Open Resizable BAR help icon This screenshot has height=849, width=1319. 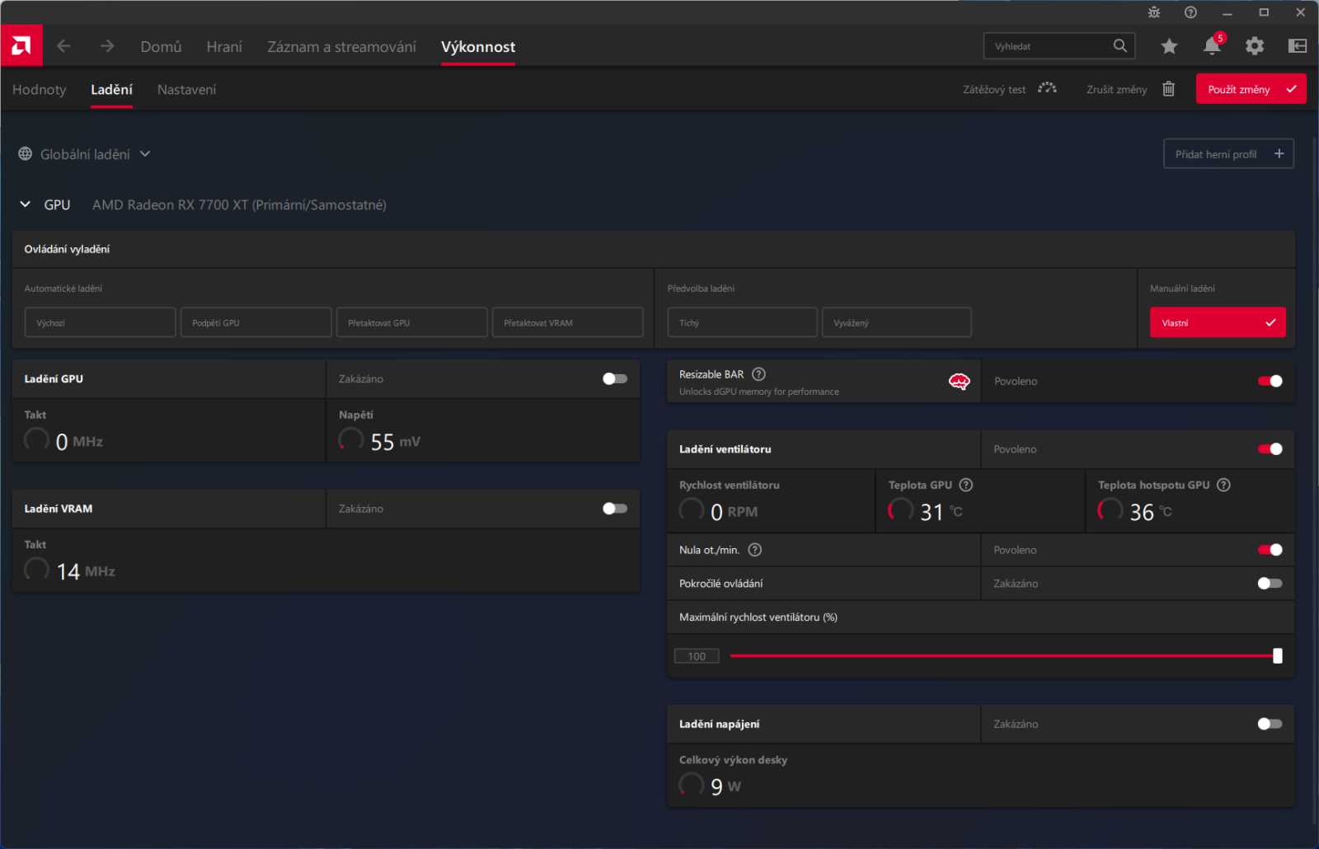click(x=758, y=374)
